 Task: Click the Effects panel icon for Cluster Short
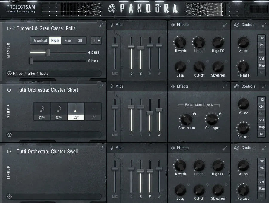pos(172,86)
